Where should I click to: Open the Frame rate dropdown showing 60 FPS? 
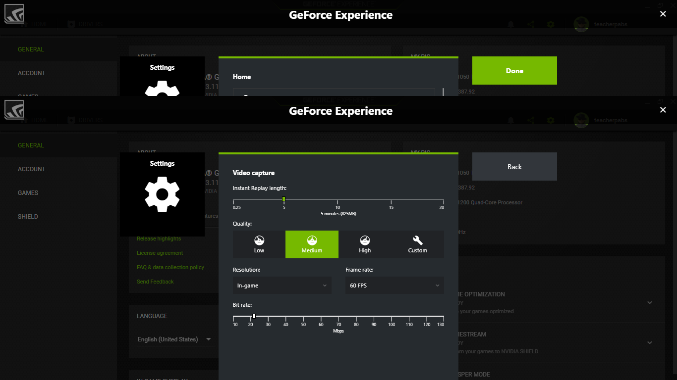click(395, 285)
